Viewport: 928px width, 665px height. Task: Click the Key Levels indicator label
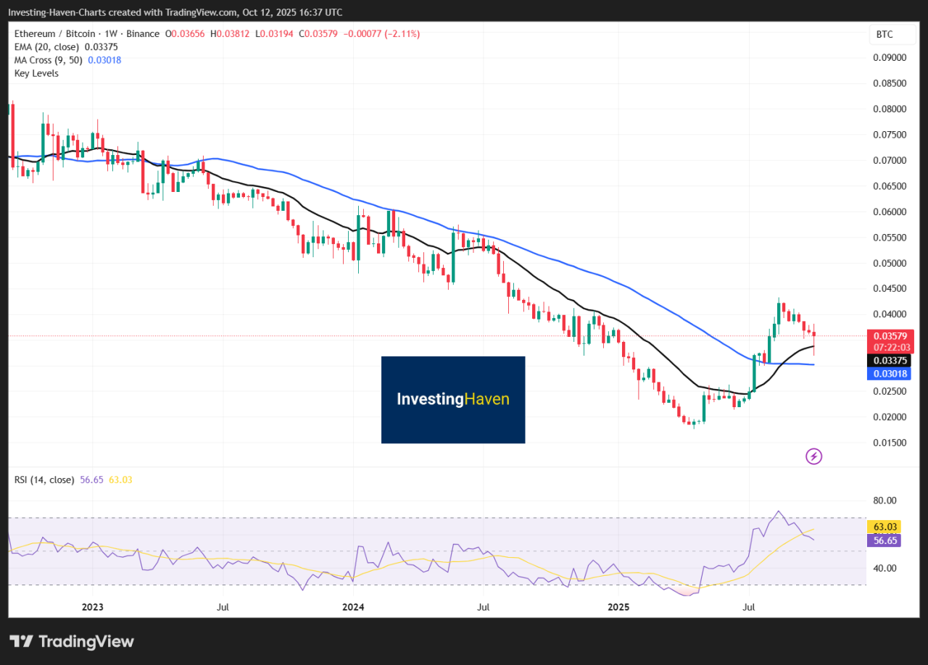coord(36,73)
